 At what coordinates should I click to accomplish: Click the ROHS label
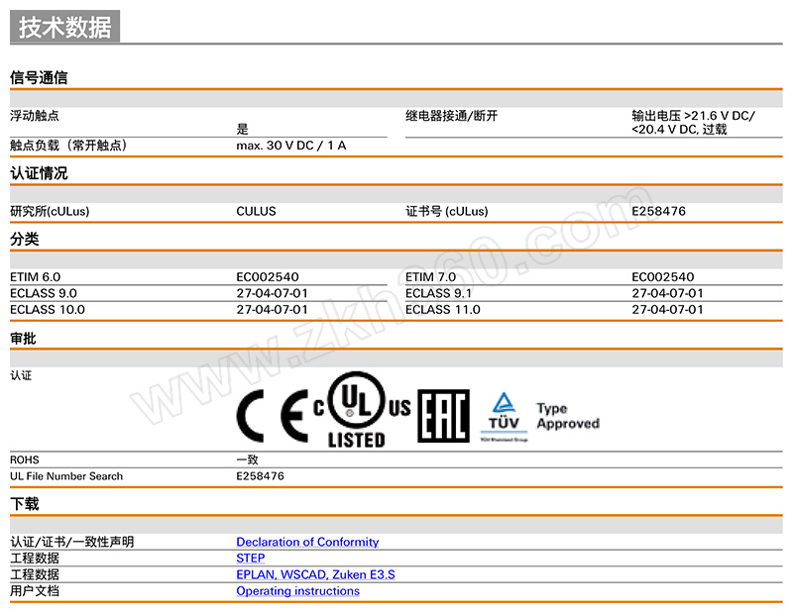[24, 460]
